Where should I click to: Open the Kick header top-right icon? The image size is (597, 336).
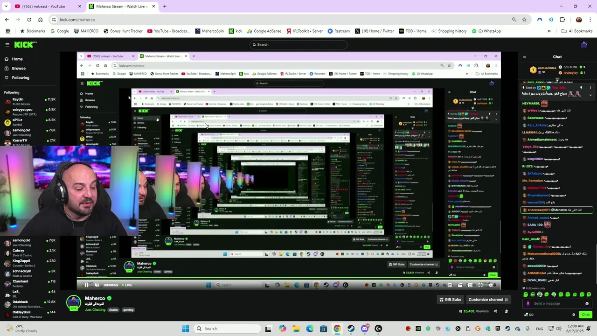pos(584,45)
